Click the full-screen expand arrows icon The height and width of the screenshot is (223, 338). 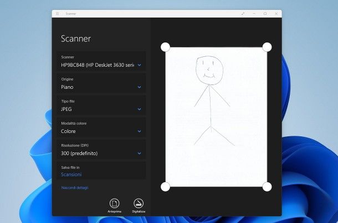coord(243,13)
